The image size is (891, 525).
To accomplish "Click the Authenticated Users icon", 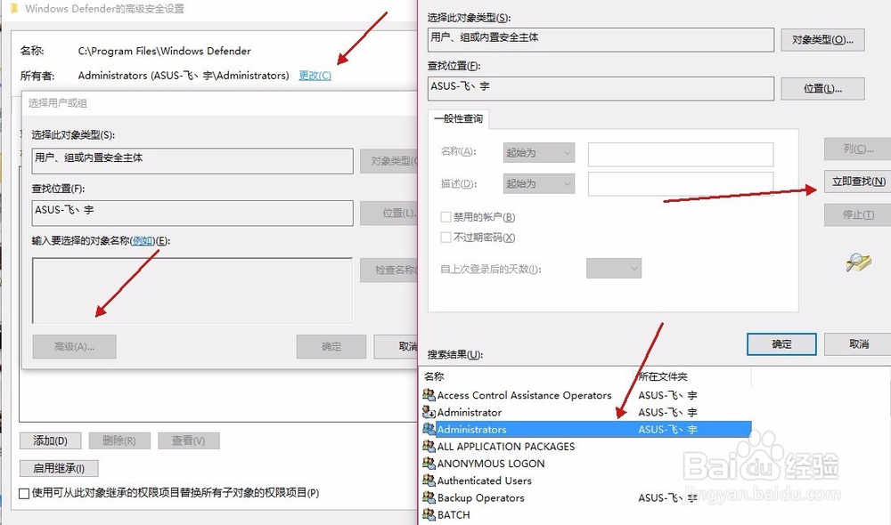I will pyautogui.click(x=429, y=480).
